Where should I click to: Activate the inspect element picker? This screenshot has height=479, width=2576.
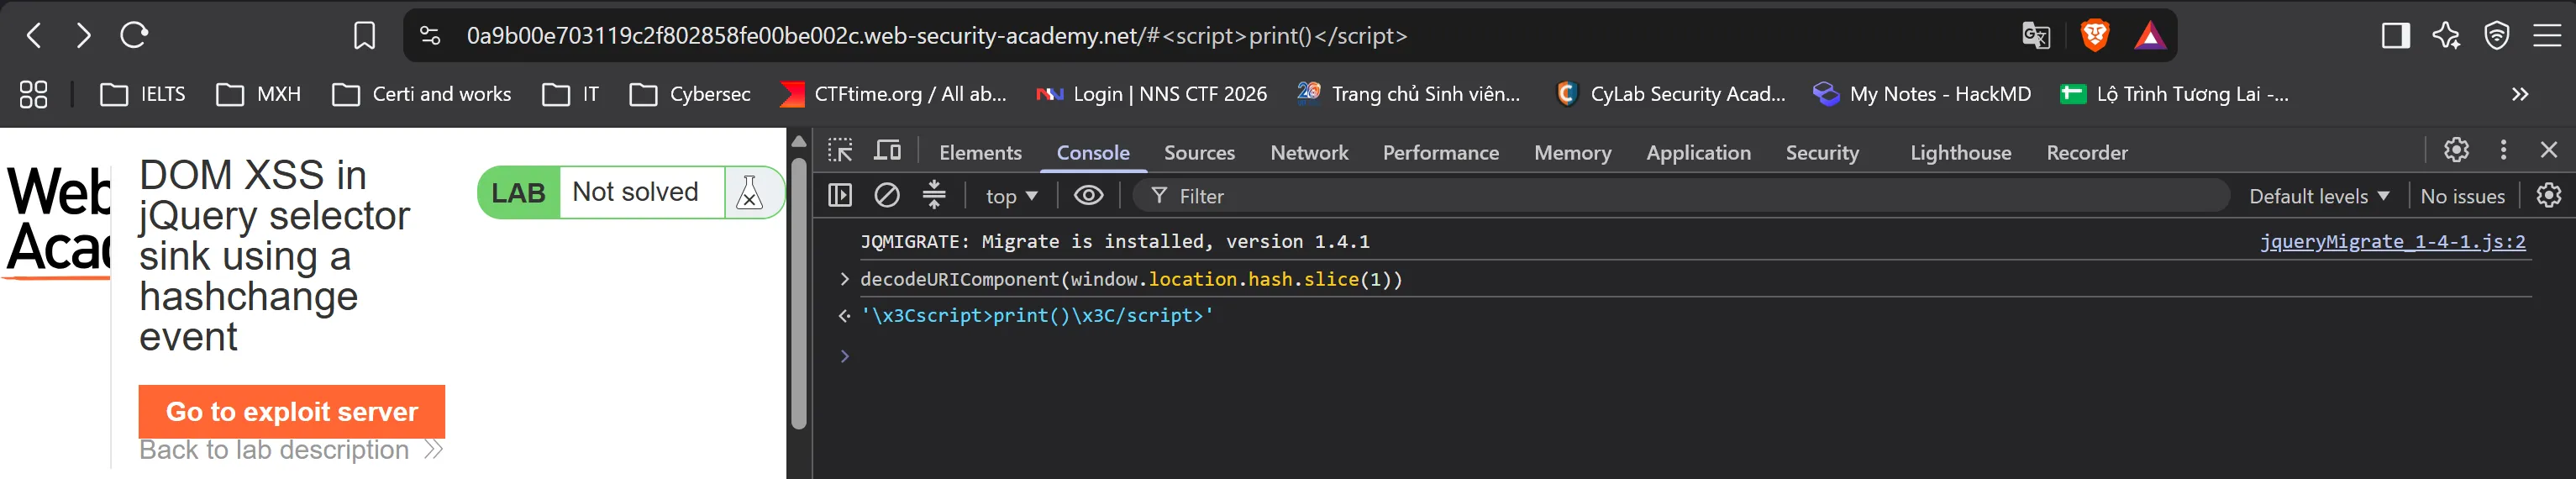(840, 151)
